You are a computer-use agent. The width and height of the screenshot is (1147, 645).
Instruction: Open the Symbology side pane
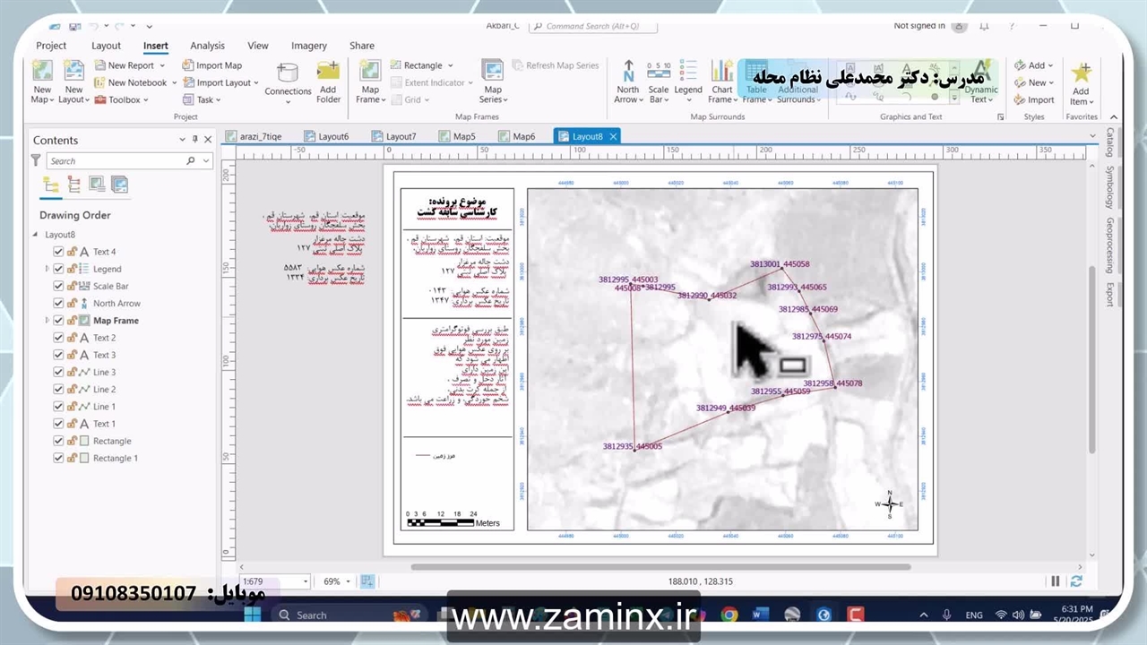point(1109,187)
